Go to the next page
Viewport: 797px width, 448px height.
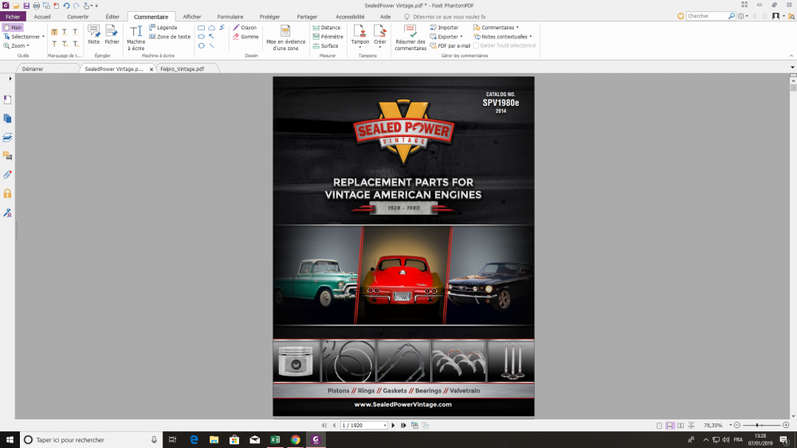(x=393, y=426)
